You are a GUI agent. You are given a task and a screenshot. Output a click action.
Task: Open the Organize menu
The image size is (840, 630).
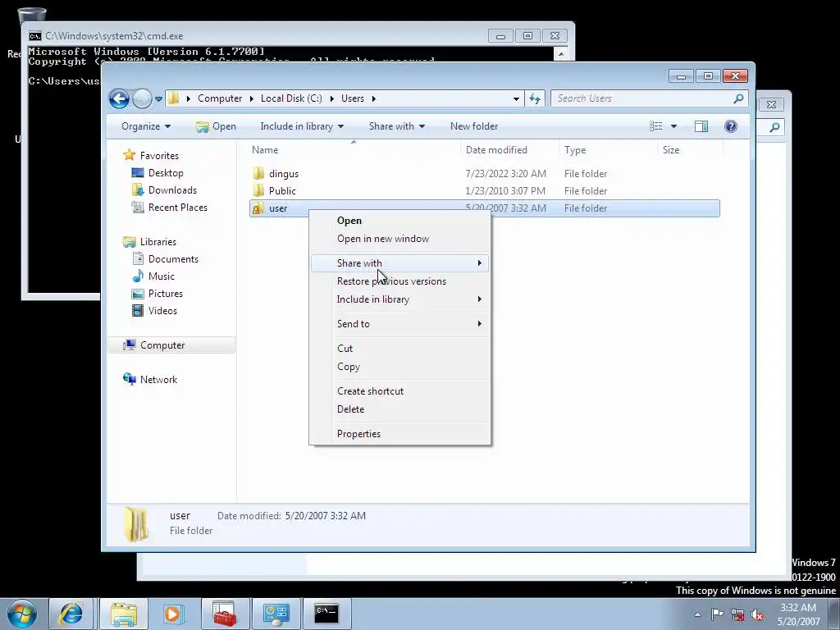tap(146, 126)
